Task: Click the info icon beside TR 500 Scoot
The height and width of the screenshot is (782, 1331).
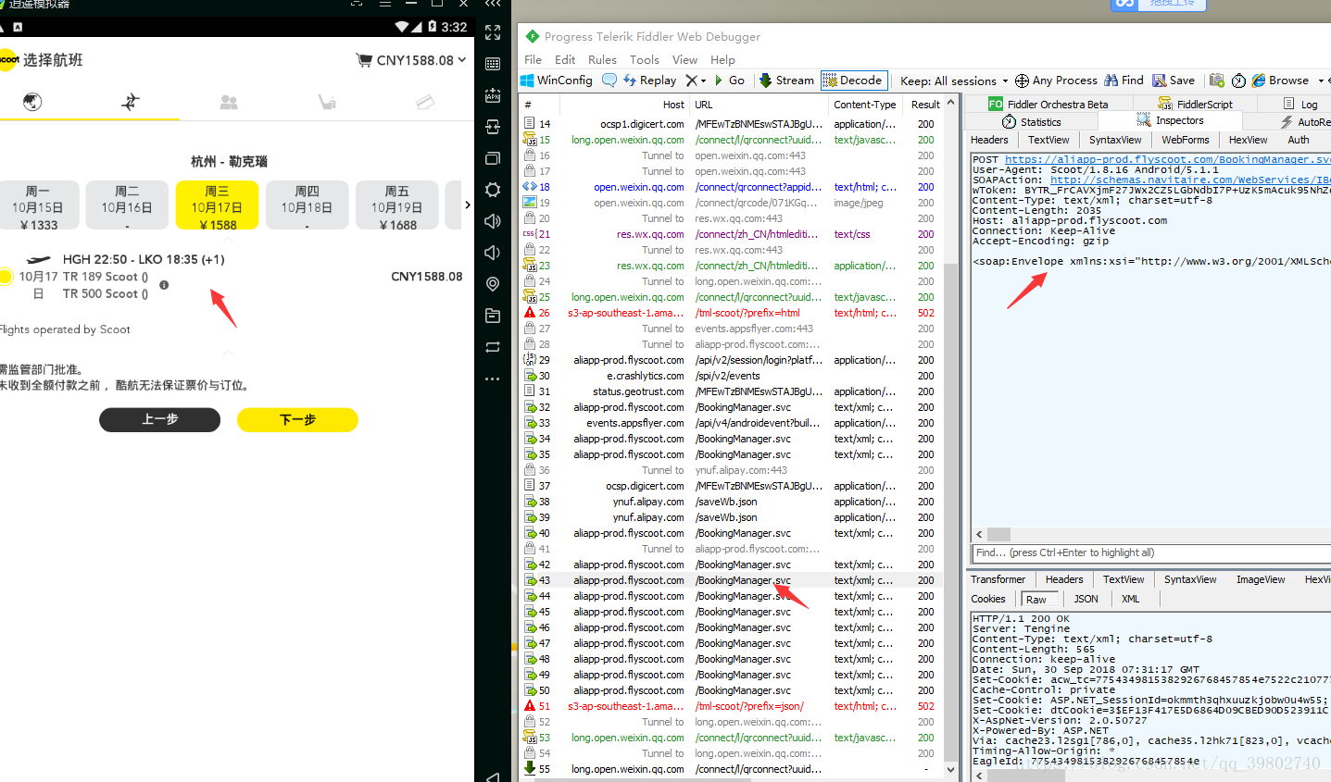Action: (x=164, y=285)
